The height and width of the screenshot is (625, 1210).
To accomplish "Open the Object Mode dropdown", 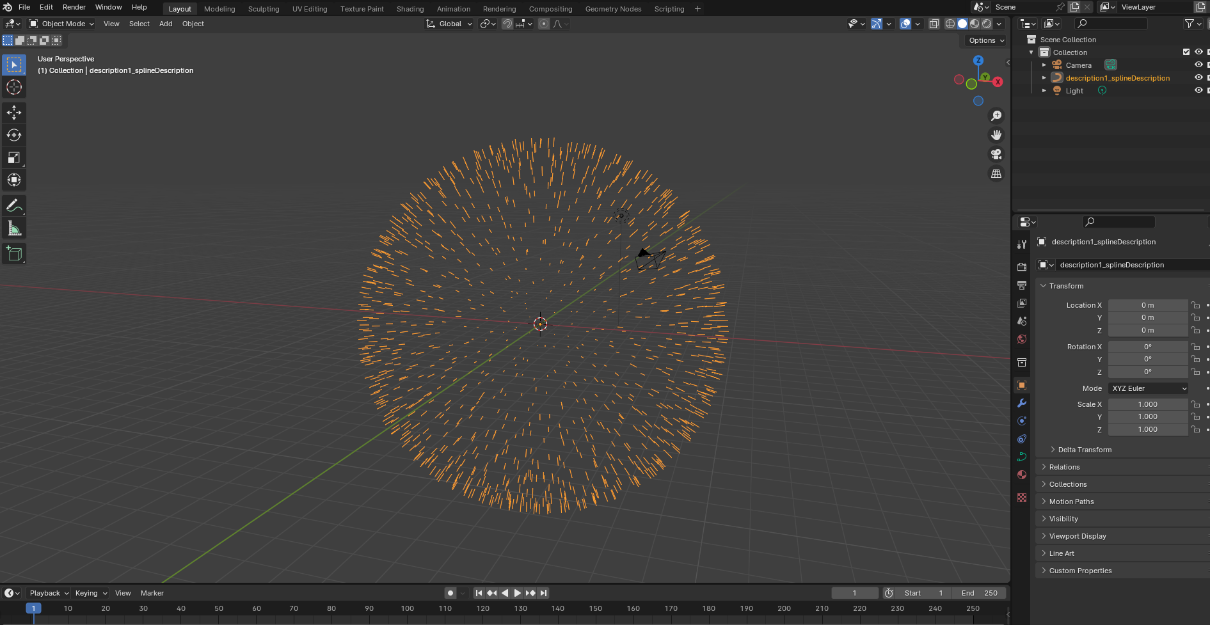I will 61,24.
